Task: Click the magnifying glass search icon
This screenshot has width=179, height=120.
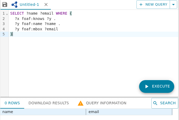Action: [155, 103]
